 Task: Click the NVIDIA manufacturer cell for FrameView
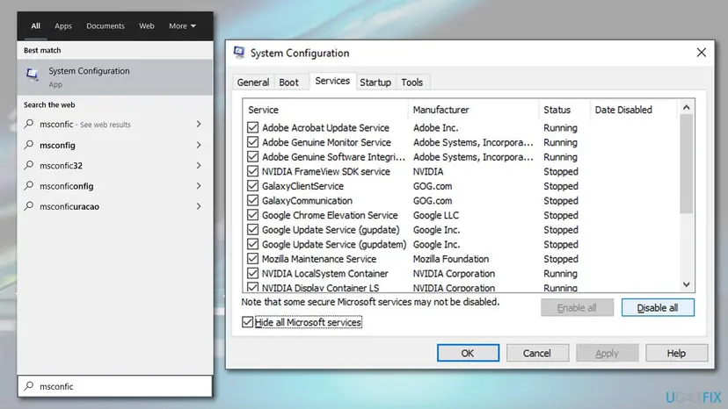tap(428, 171)
